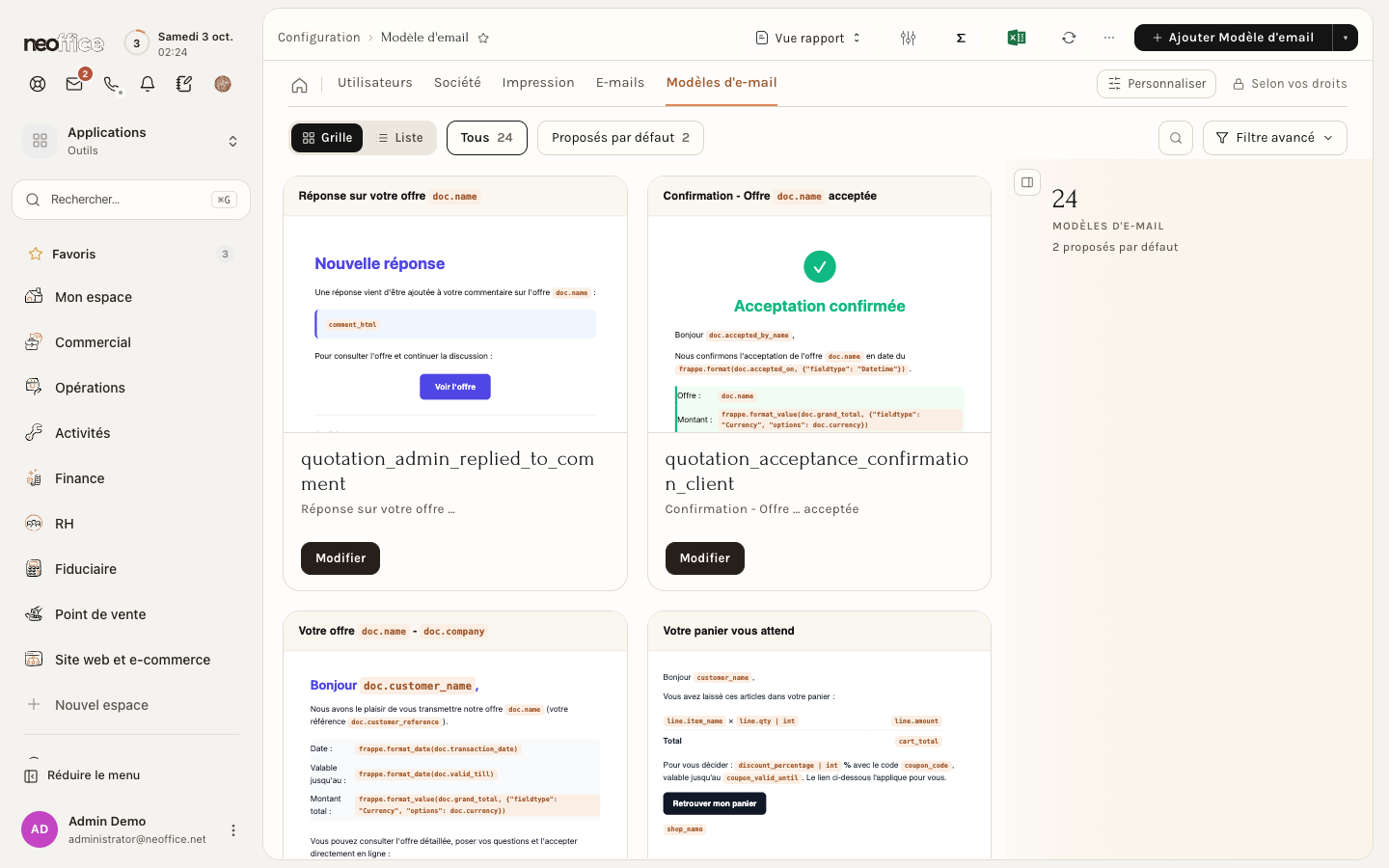Open the Impression tab
Viewport: 1389px width, 868px height.
538,83
